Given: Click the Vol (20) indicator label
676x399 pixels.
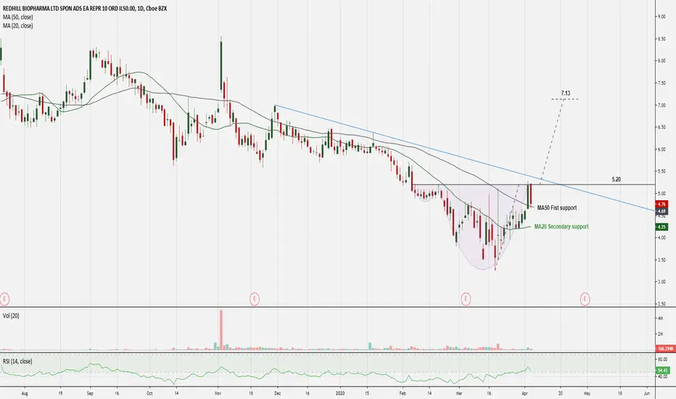Looking at the screenshot, I should pyautogui.click(x=11, y=316).
